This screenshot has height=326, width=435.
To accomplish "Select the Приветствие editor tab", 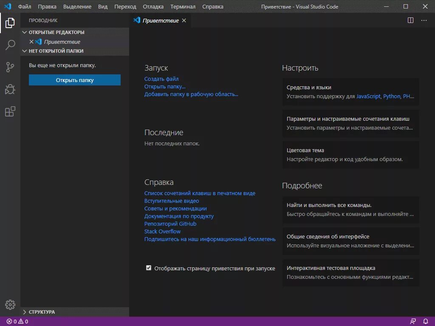I will click(160, 20).
